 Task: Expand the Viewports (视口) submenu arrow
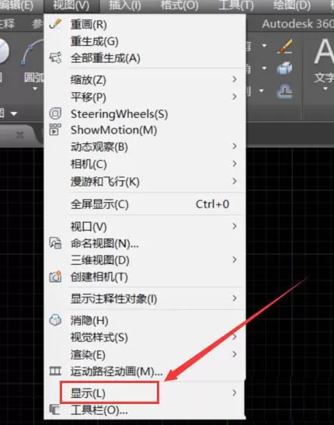point(235,226)
